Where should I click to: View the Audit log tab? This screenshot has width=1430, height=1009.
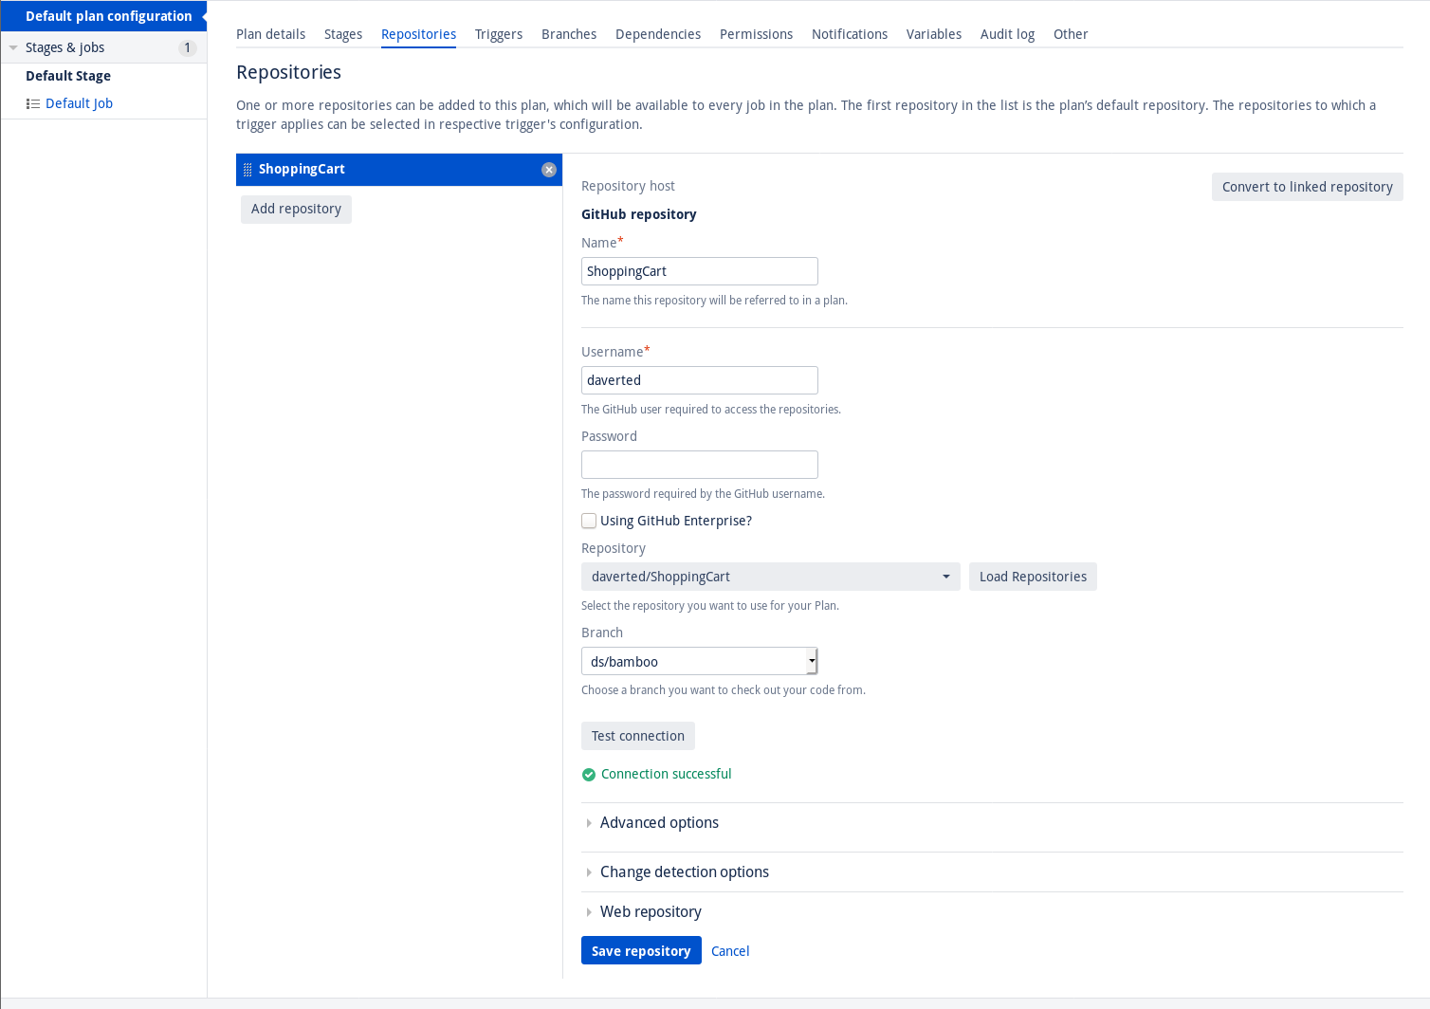[1008, 34]
